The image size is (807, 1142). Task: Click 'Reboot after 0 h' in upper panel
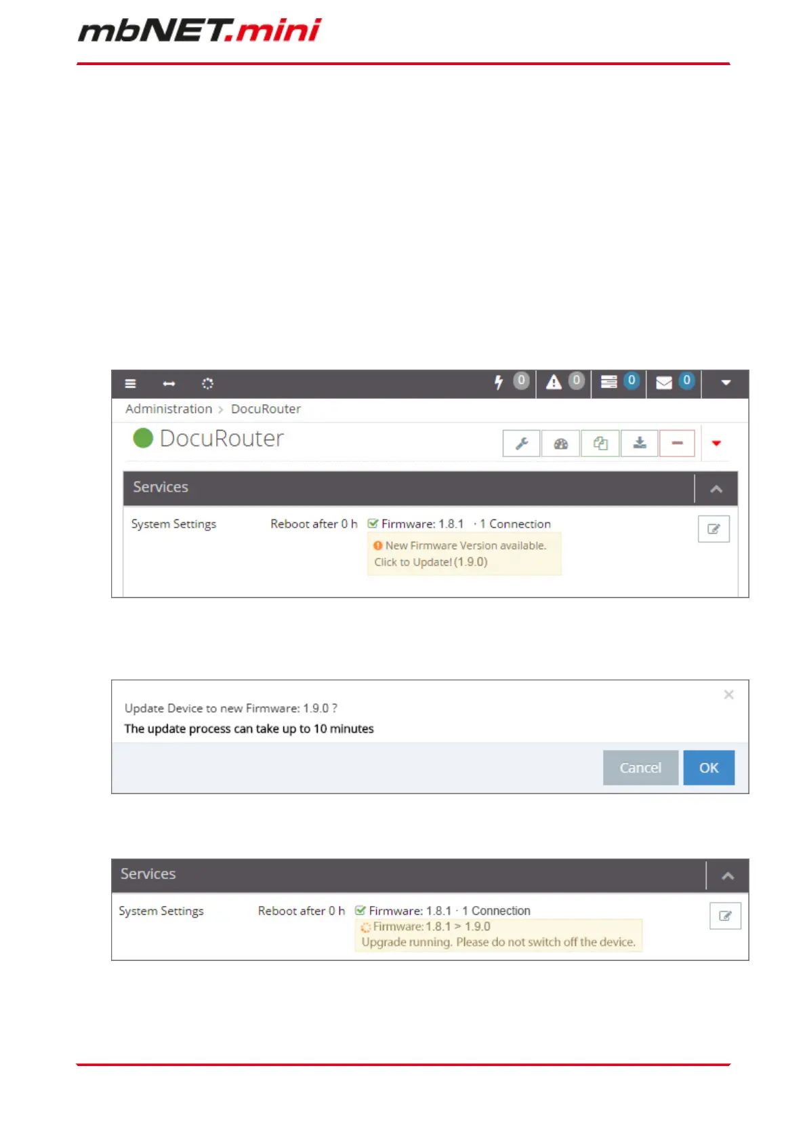tap(314, 524)
